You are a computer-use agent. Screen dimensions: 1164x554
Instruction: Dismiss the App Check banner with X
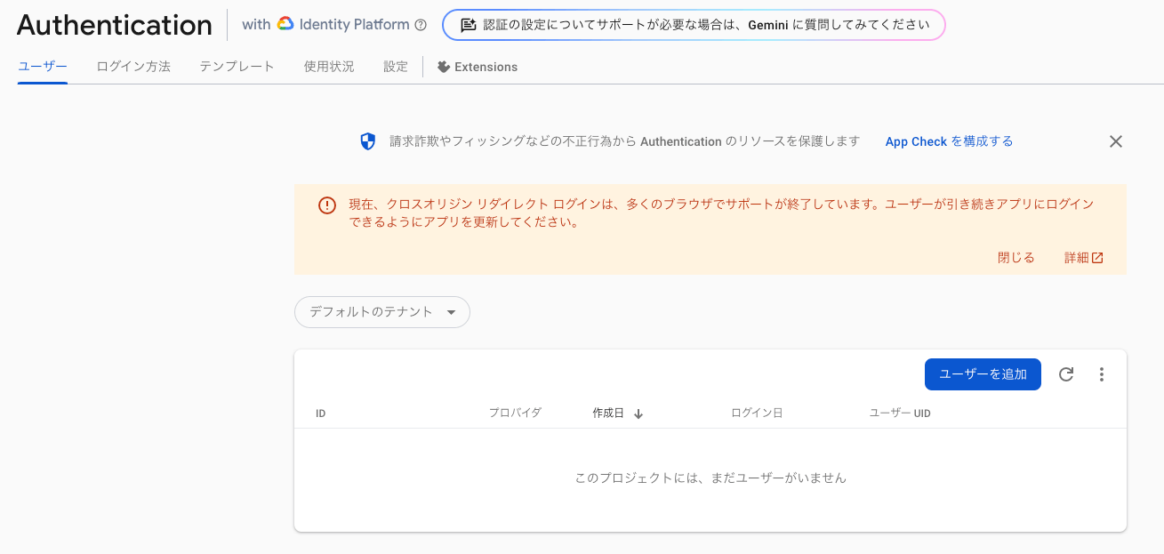pyautogui.click(x=1116, y=141)
